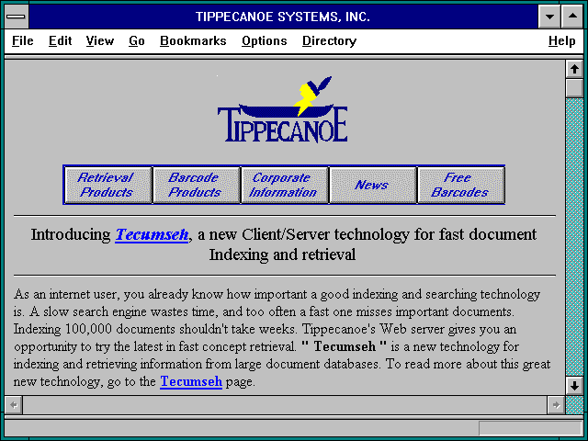588x441 pixels.
Task: Click the horizontal scrollbar track
Action: [x=285, y=405]
